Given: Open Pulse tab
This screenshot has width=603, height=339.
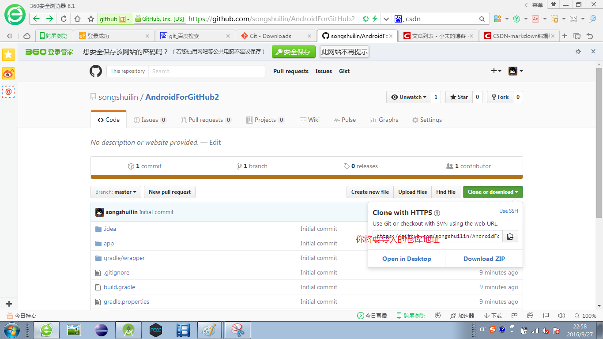Looking at the screenshot, I should 345,120.
